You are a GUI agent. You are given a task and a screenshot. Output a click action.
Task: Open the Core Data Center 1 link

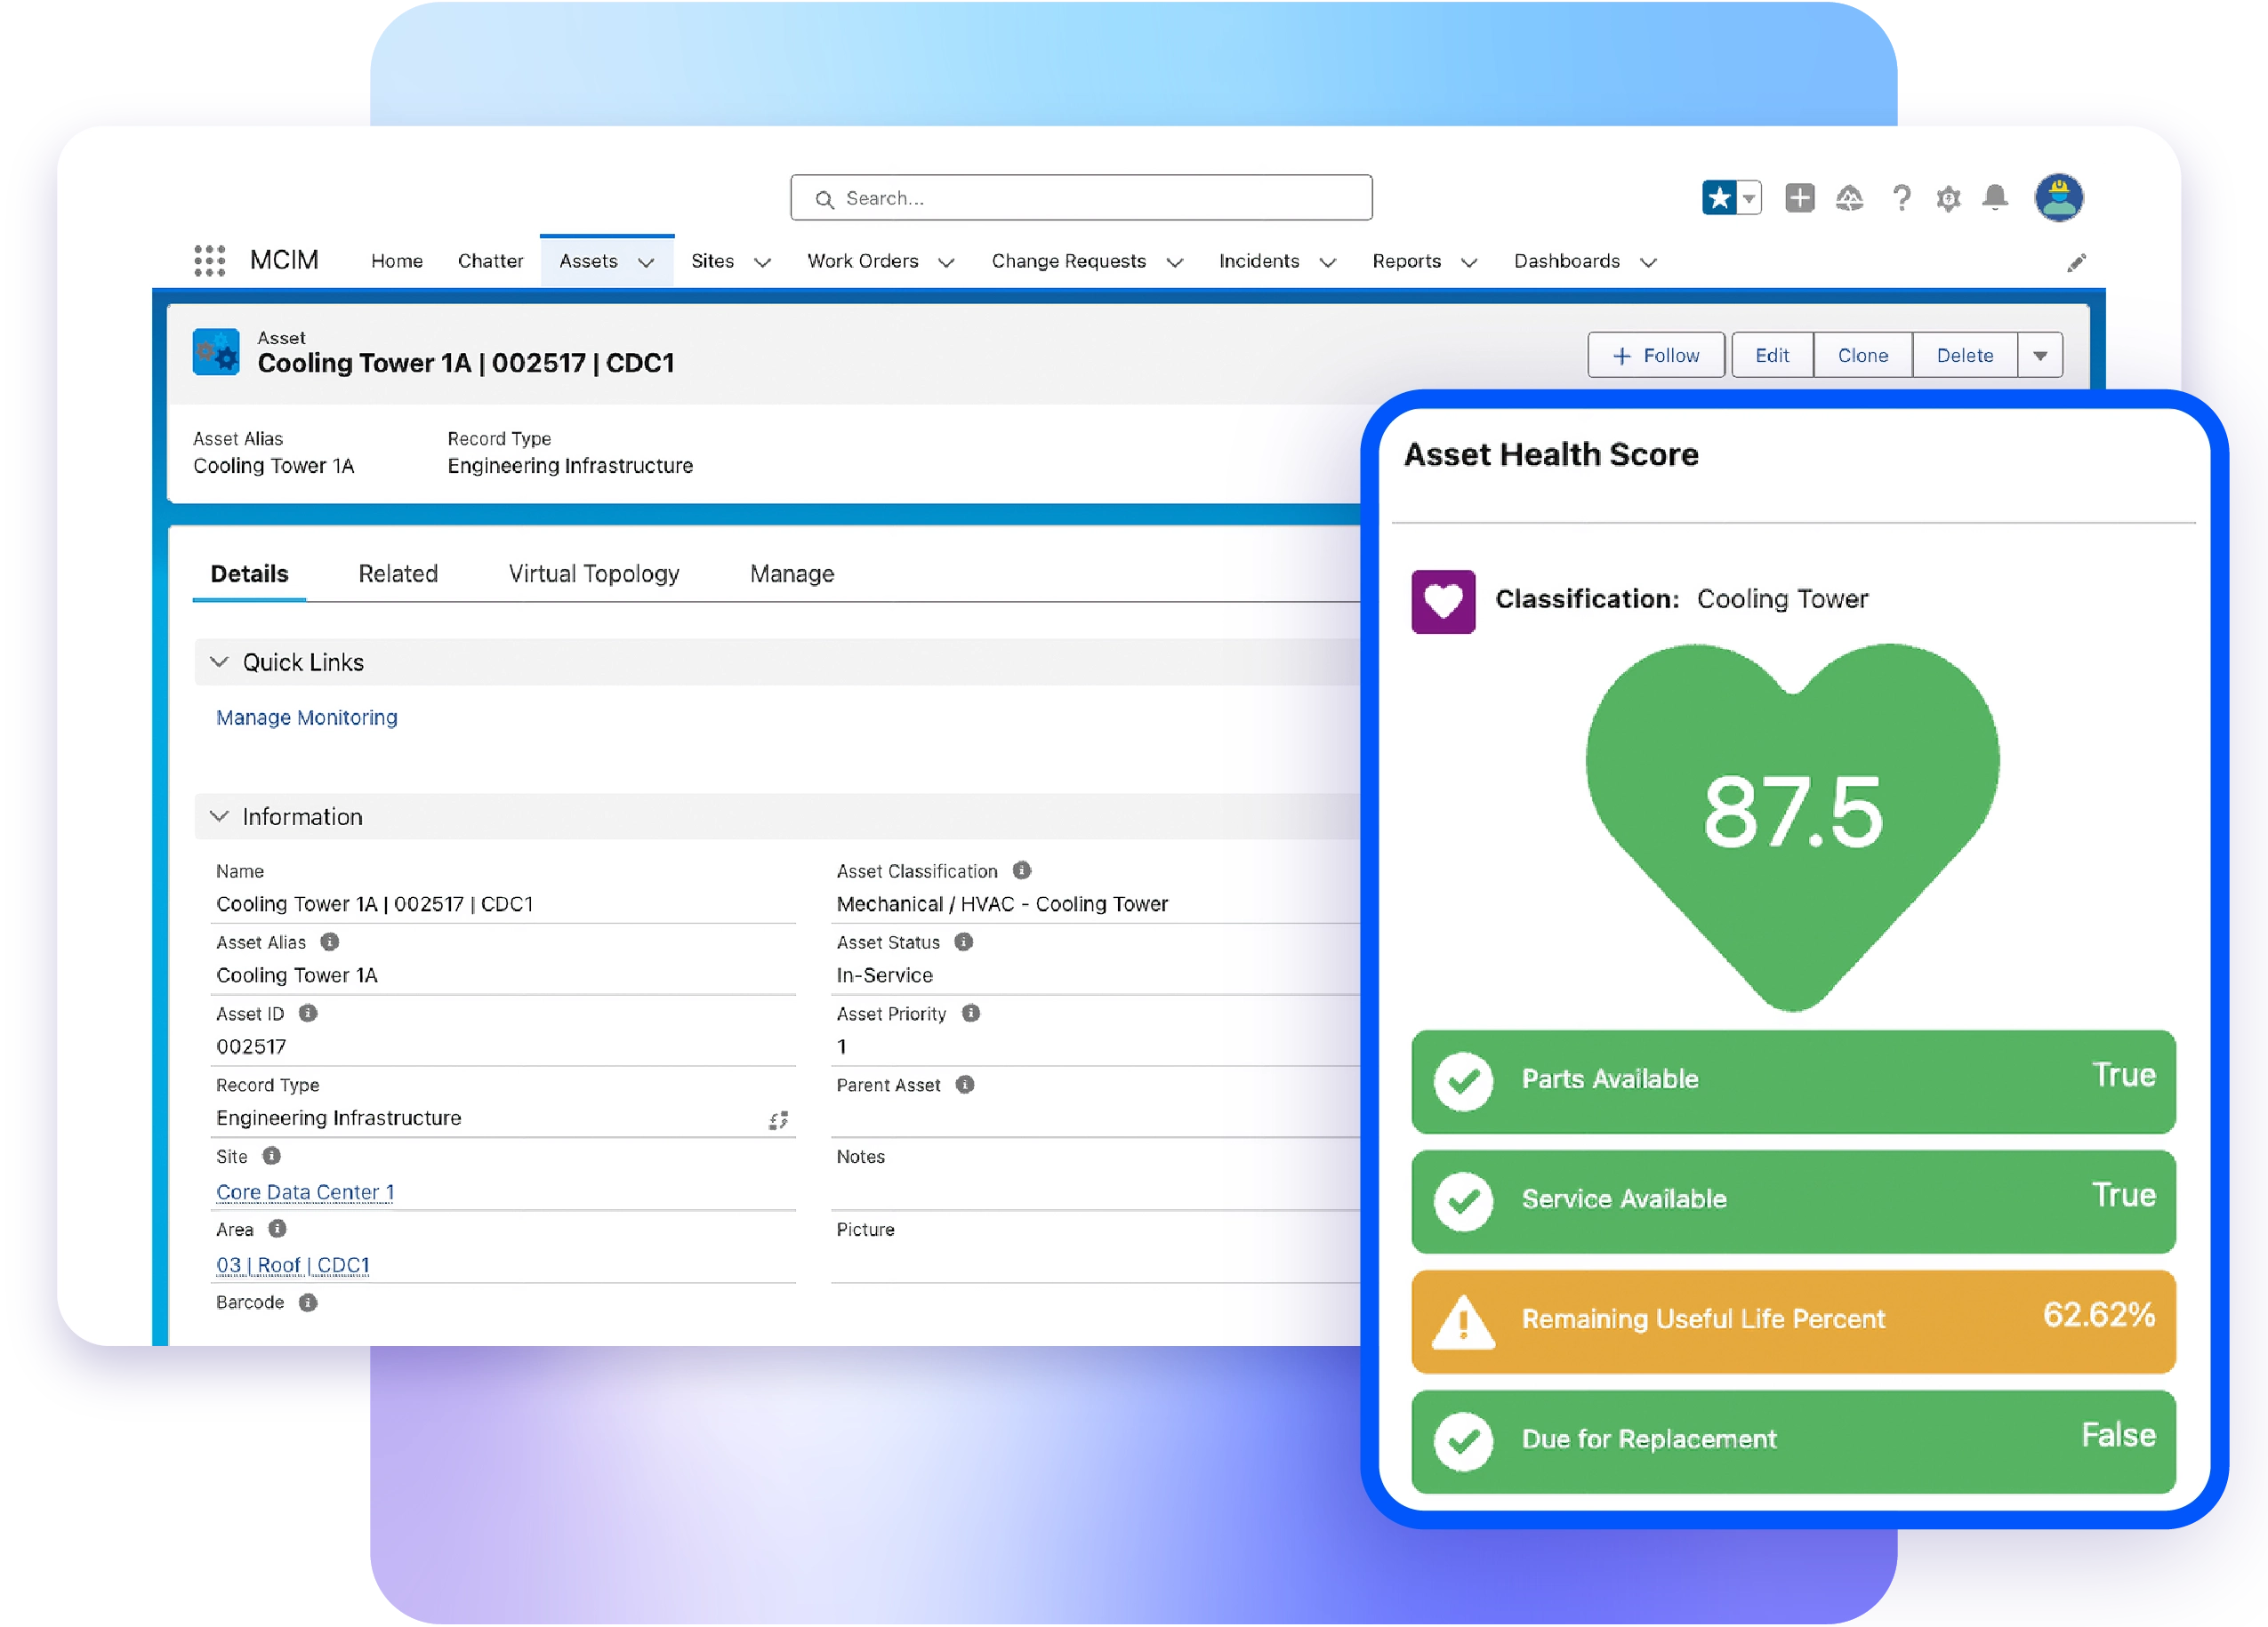[x=305, y=1192]
